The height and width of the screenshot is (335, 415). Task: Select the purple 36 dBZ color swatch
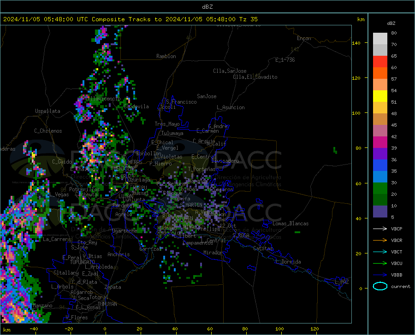click(x=380, y=154)
